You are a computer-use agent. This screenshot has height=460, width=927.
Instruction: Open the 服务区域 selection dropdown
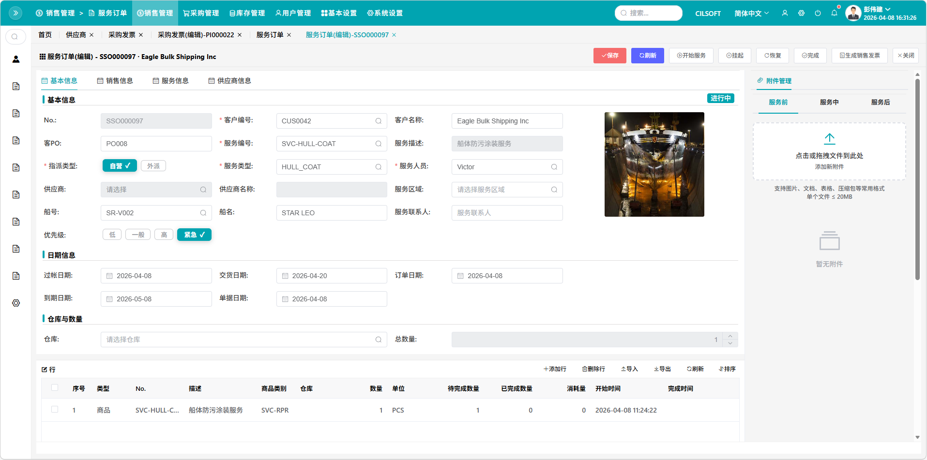pos(506,190)
